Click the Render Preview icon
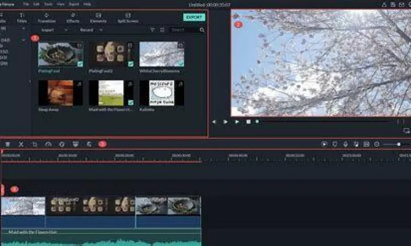 tap(324, 144)
